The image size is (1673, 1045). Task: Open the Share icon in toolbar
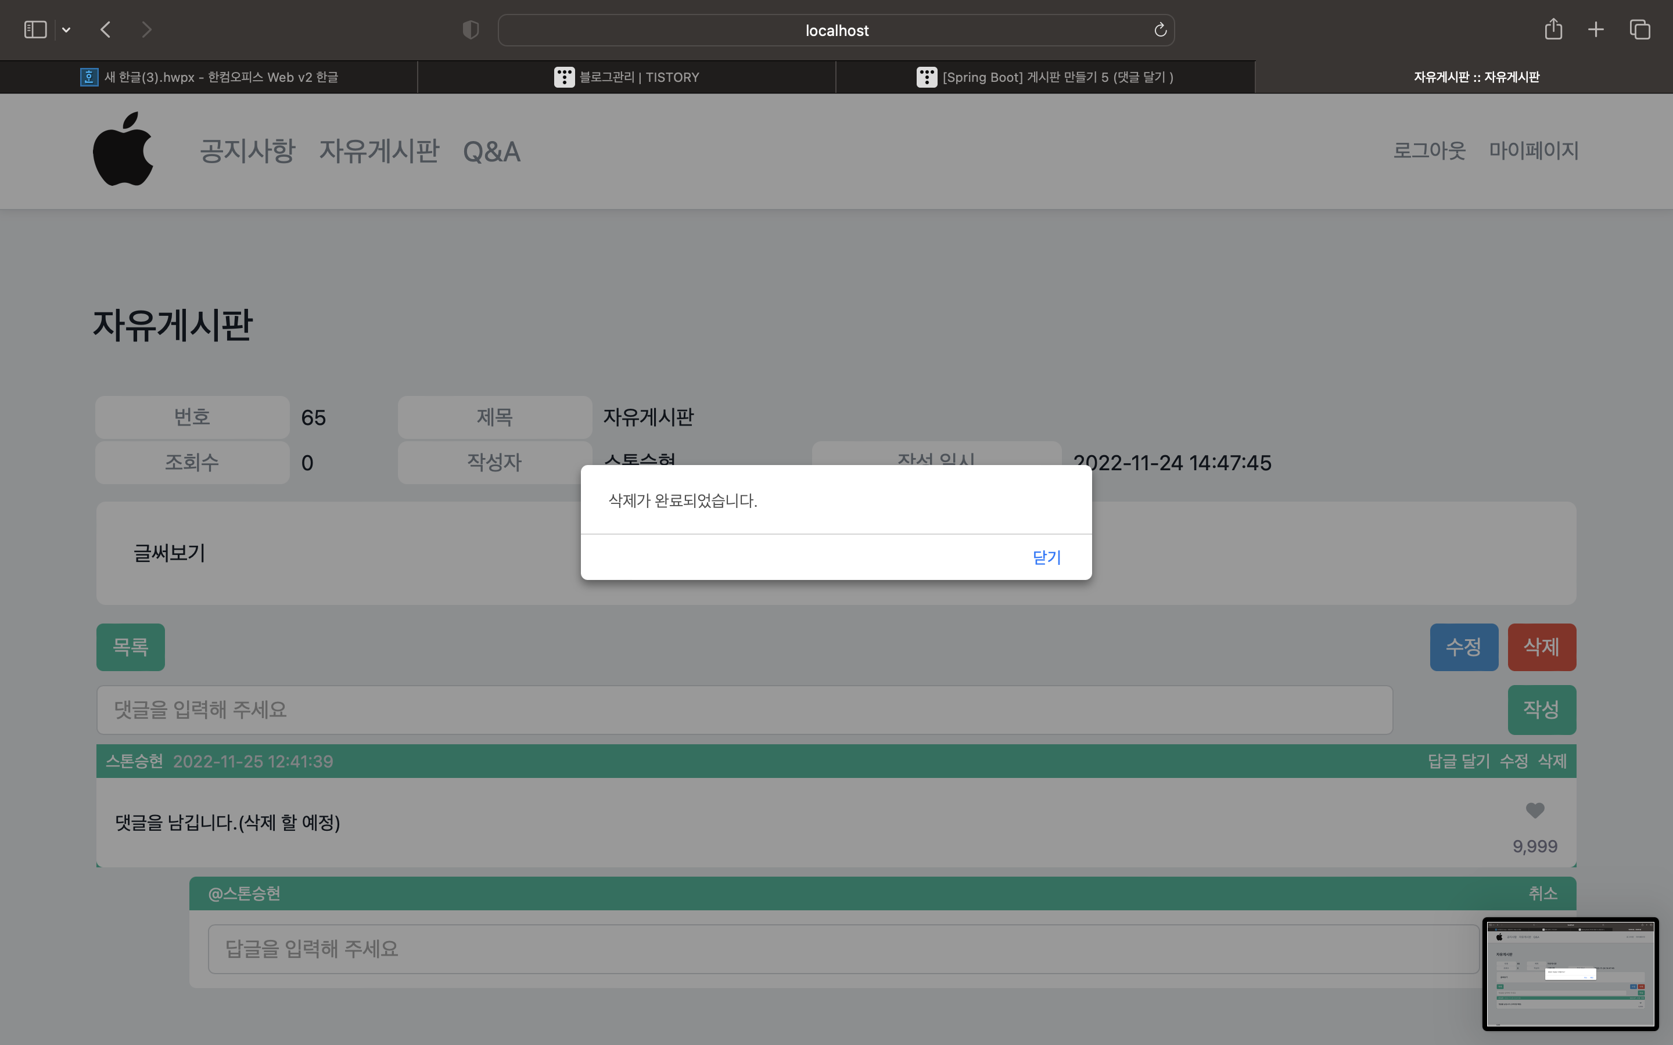(x=1553, y=30)
